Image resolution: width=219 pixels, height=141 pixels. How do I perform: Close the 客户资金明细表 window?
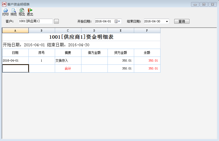pyautogui.click(x=212, y=4)
